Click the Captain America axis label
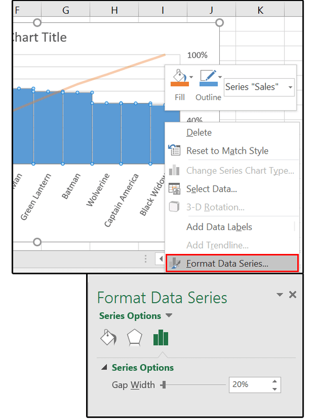Viewport: 314px width, 420px height. 122,200
